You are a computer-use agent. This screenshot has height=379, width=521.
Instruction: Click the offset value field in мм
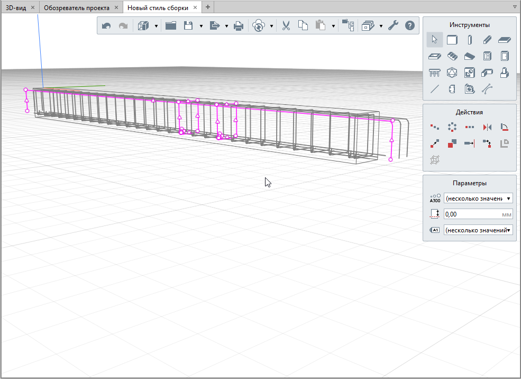tap(472, 214)
